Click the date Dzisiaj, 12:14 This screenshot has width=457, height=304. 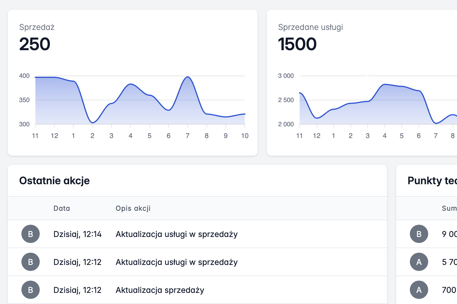(x=77, y=234)
